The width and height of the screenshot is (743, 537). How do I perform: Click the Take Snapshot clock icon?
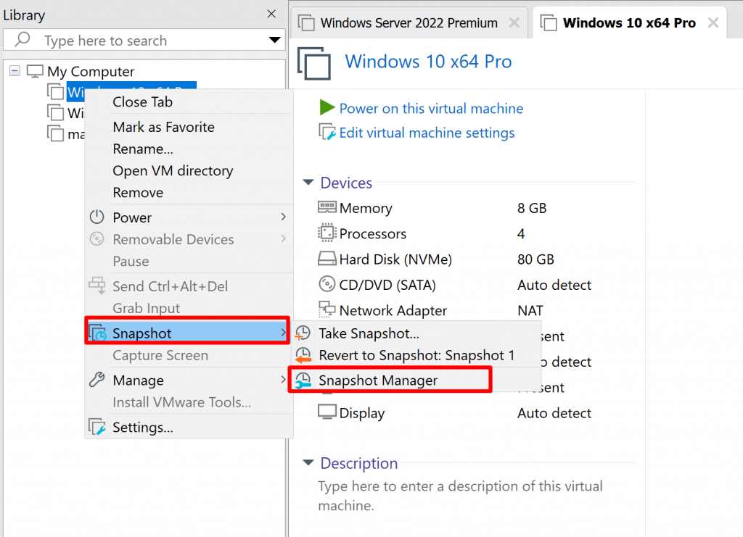(x=303, y=333)
